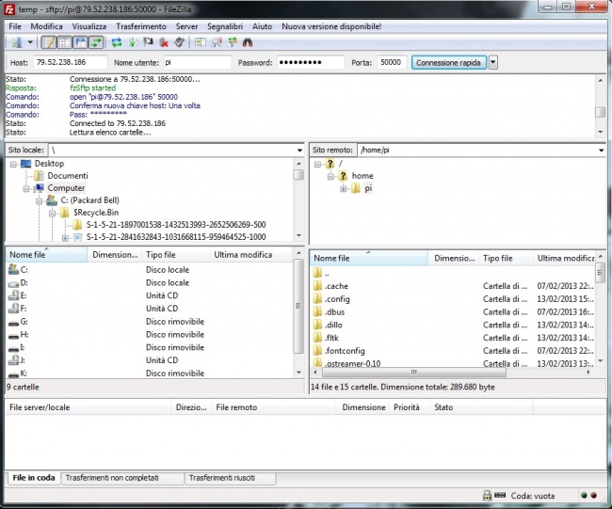
Task: Toggle the local directory tree view
Action: coord(65,42)
